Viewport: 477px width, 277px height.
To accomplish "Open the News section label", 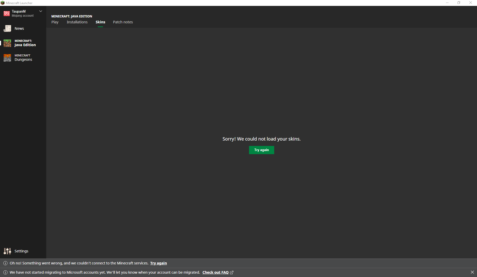I will point(19,28).
